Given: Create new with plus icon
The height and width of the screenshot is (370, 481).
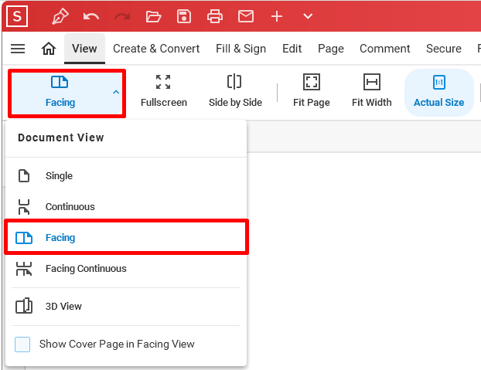Looking at the screenshot, I should click(x=277, y=16).
